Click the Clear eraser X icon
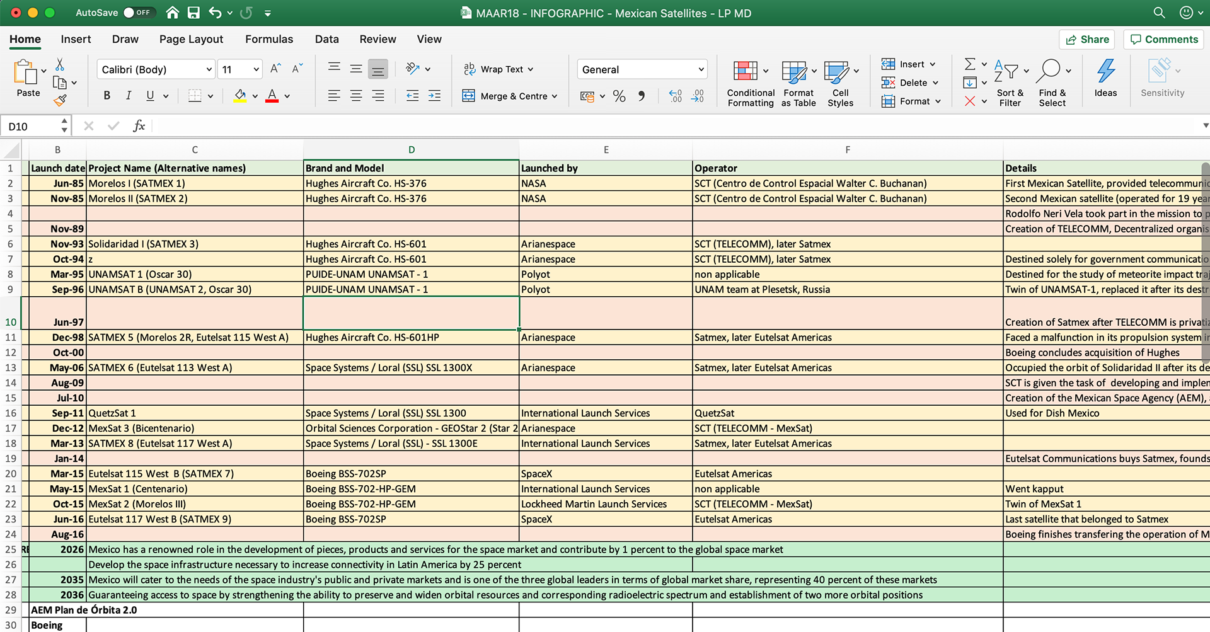The image size is (1210, 632). (970, 101)
